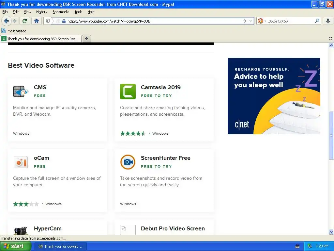Open the oCam title link
The width and height of the screenshot is (334, 251).
(41, 158)
